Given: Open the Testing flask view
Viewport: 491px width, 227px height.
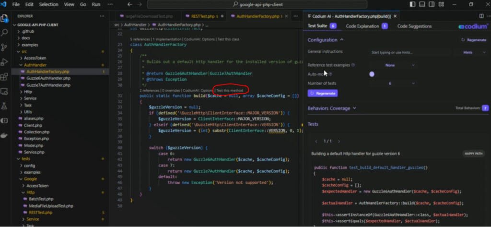Looking at the screenshot, I should 4,106.
